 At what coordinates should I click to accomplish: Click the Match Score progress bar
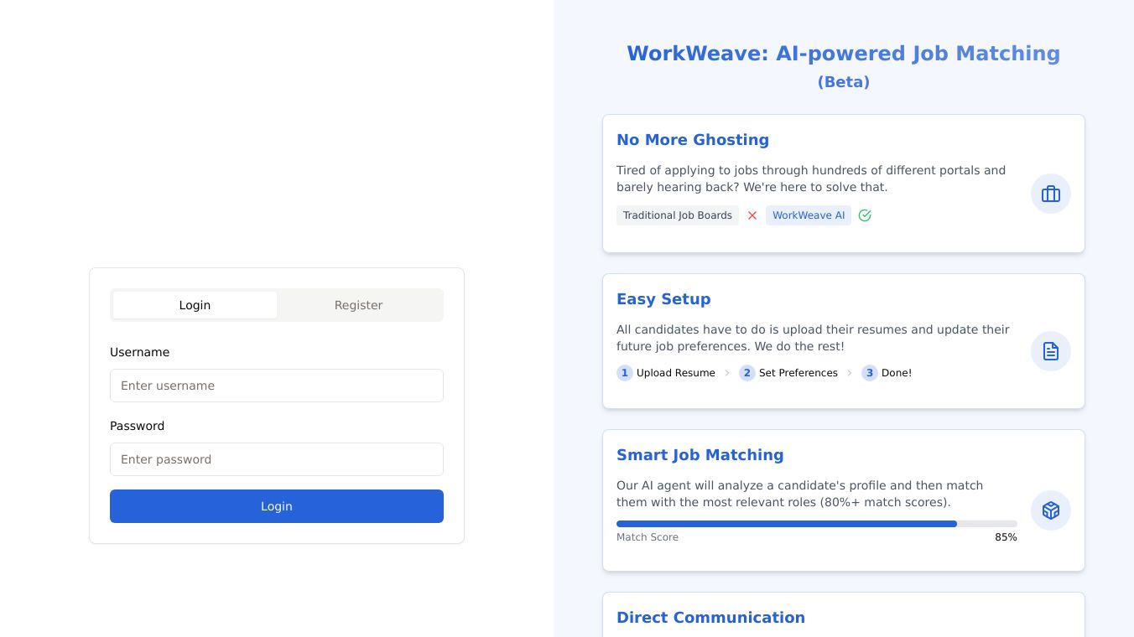817,524
